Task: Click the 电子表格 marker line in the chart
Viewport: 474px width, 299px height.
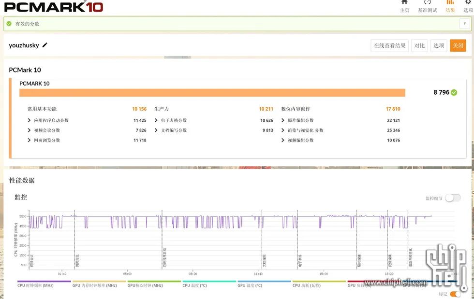Action: coord(298,239)
